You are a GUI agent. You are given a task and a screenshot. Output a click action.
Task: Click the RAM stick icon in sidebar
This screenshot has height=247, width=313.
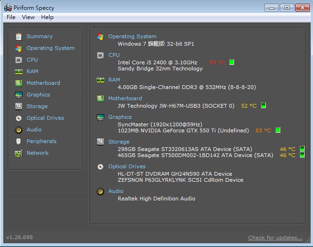(x=19, y=71)
